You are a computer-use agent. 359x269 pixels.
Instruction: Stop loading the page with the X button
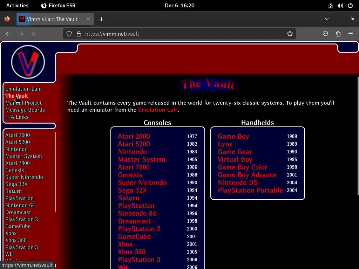(x=34, y=34)
